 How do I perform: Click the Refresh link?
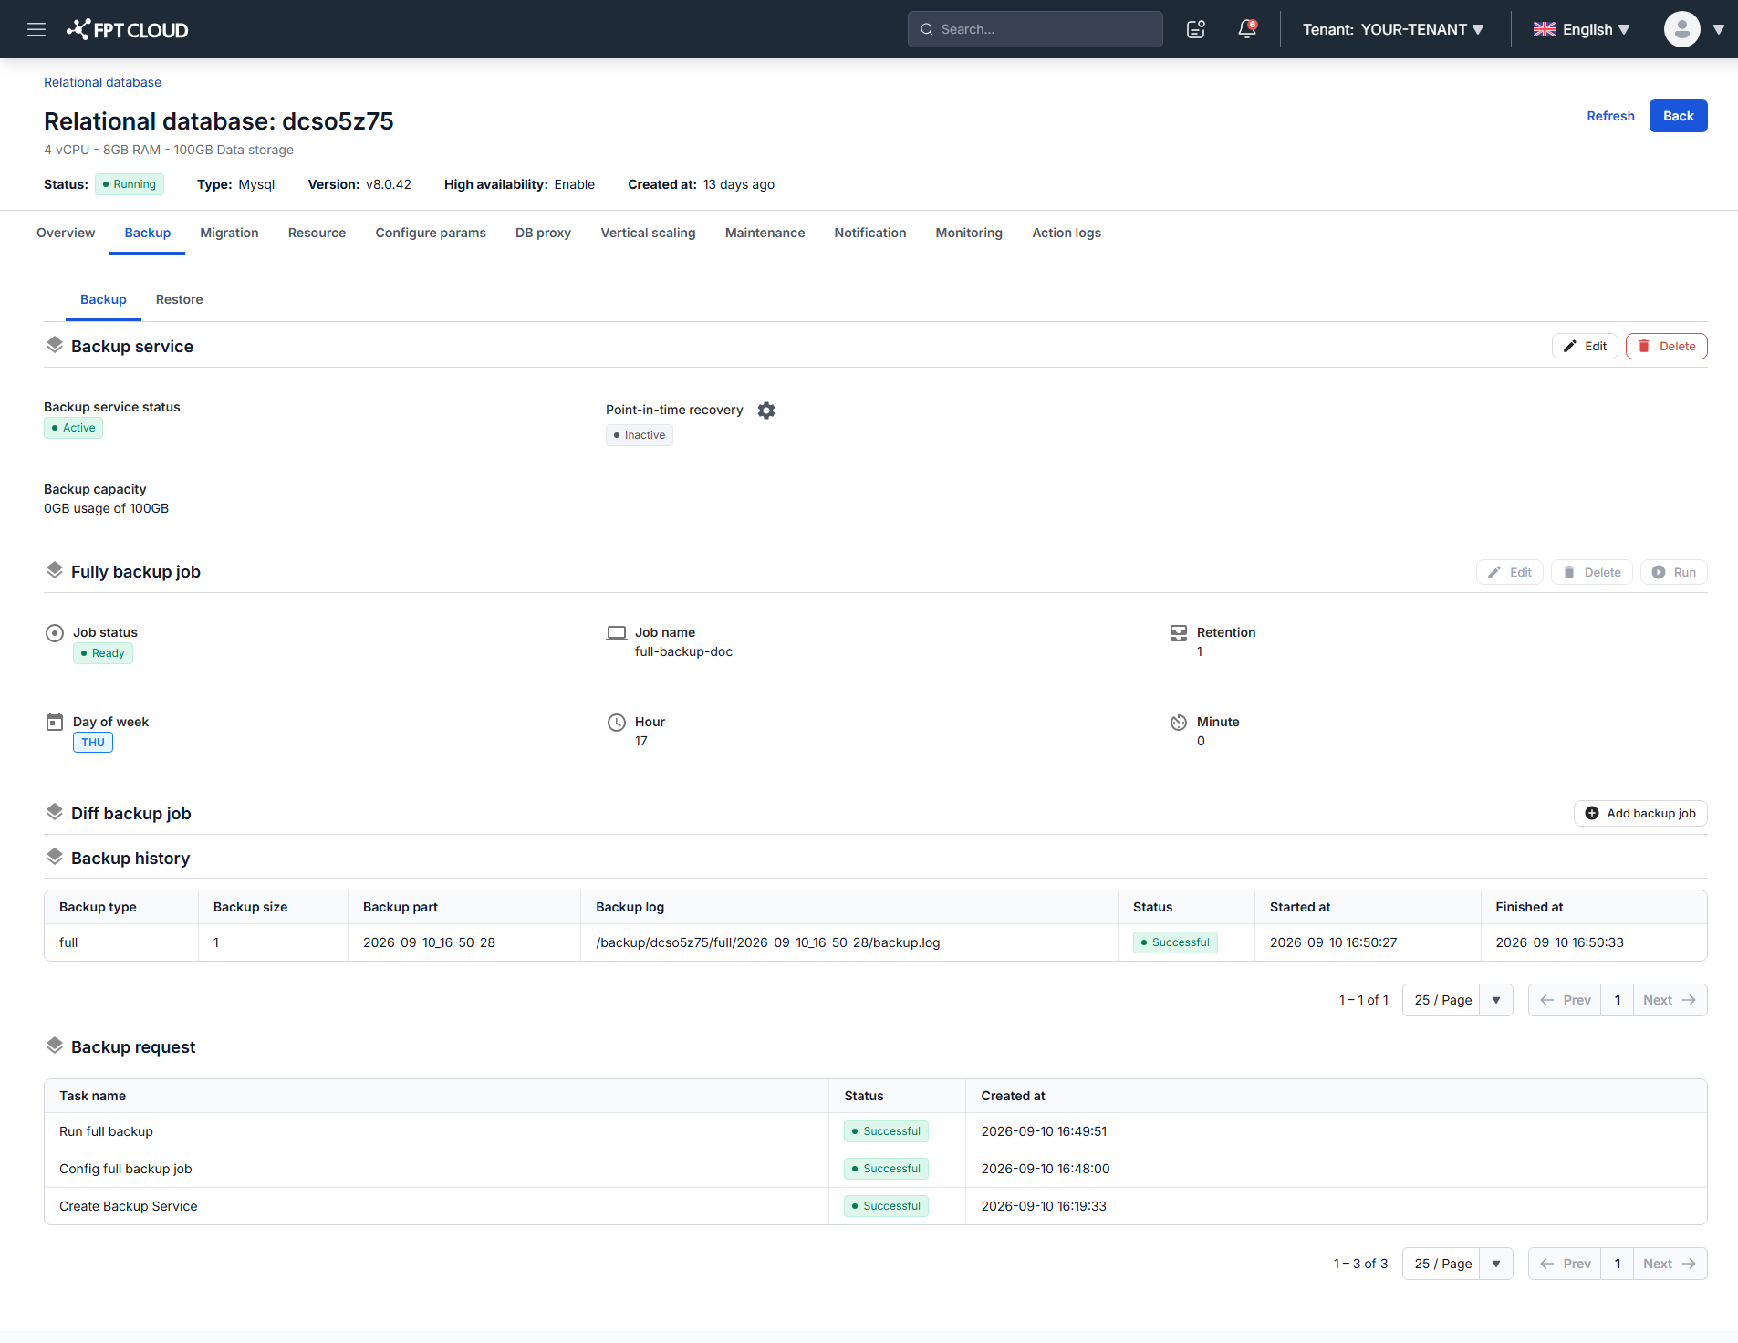[1610, 116]
